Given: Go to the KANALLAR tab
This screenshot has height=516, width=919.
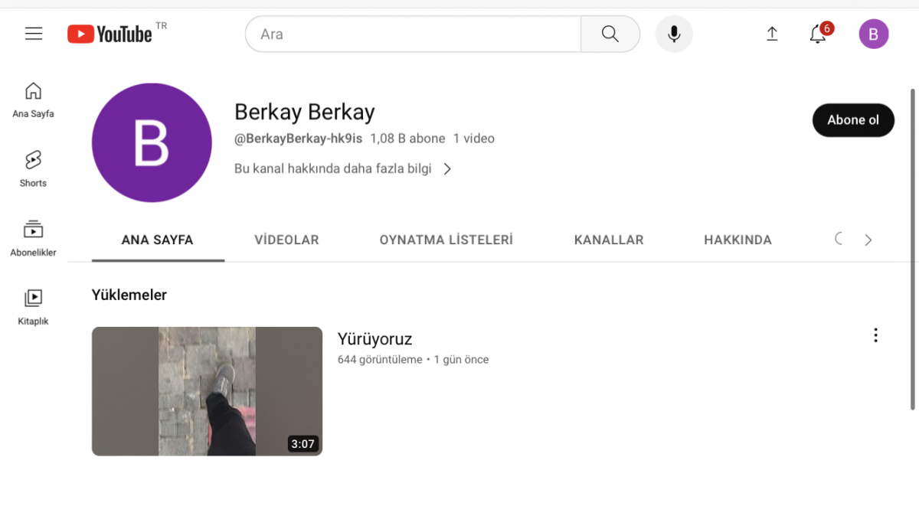Looking at the screenshot, I should (609, 240).
